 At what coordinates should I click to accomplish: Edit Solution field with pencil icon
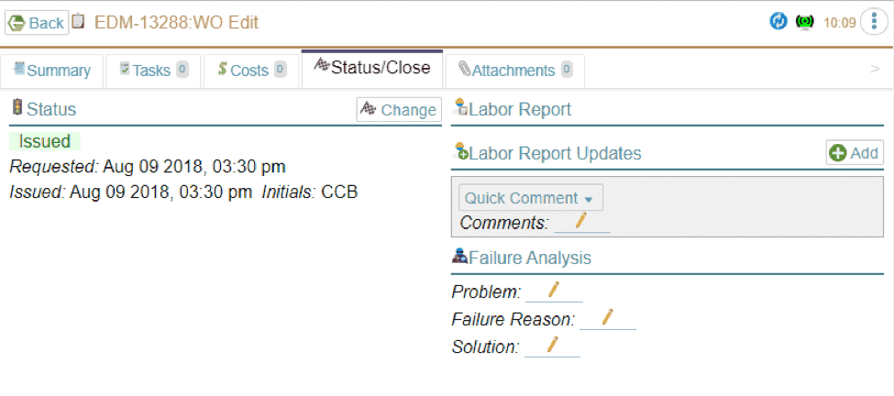552,346
